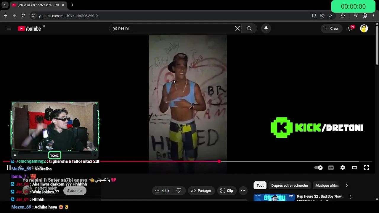Screen dimensions: 379x213
Task: Open the media control icon in toolbar
Action: [356, 16]
